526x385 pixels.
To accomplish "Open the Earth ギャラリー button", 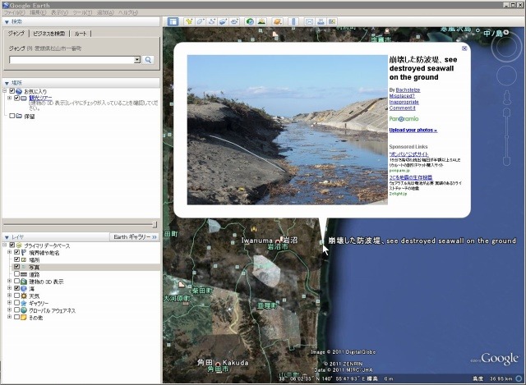I will click(135, 237).
